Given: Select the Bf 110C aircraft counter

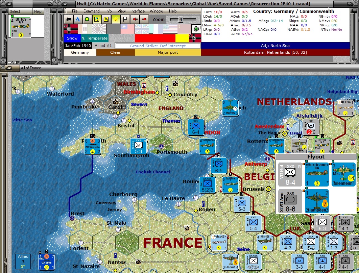Looking at the screenshot, I should 345,108.
